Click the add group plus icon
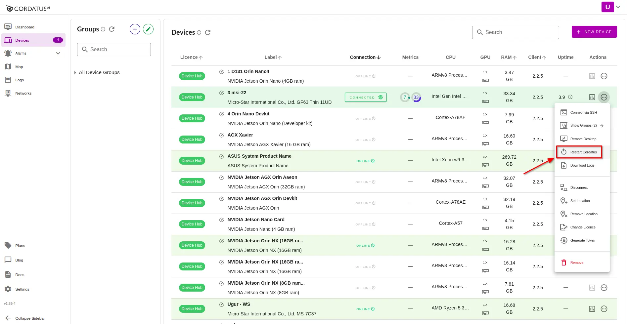Image resolution: width=627 pixels, height=324 pixels. pos(135,29)
